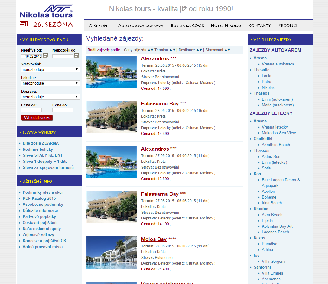
Task: Sort by Termínu ascending arrow
Action: (171, 50)
